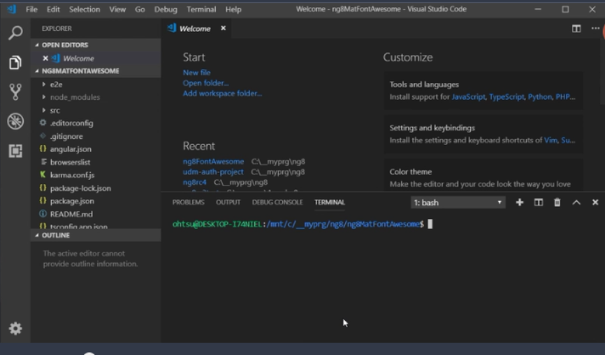Click the VS Code logo in title bar
Screen dimensions: 605x355
(x=12, y=9)
